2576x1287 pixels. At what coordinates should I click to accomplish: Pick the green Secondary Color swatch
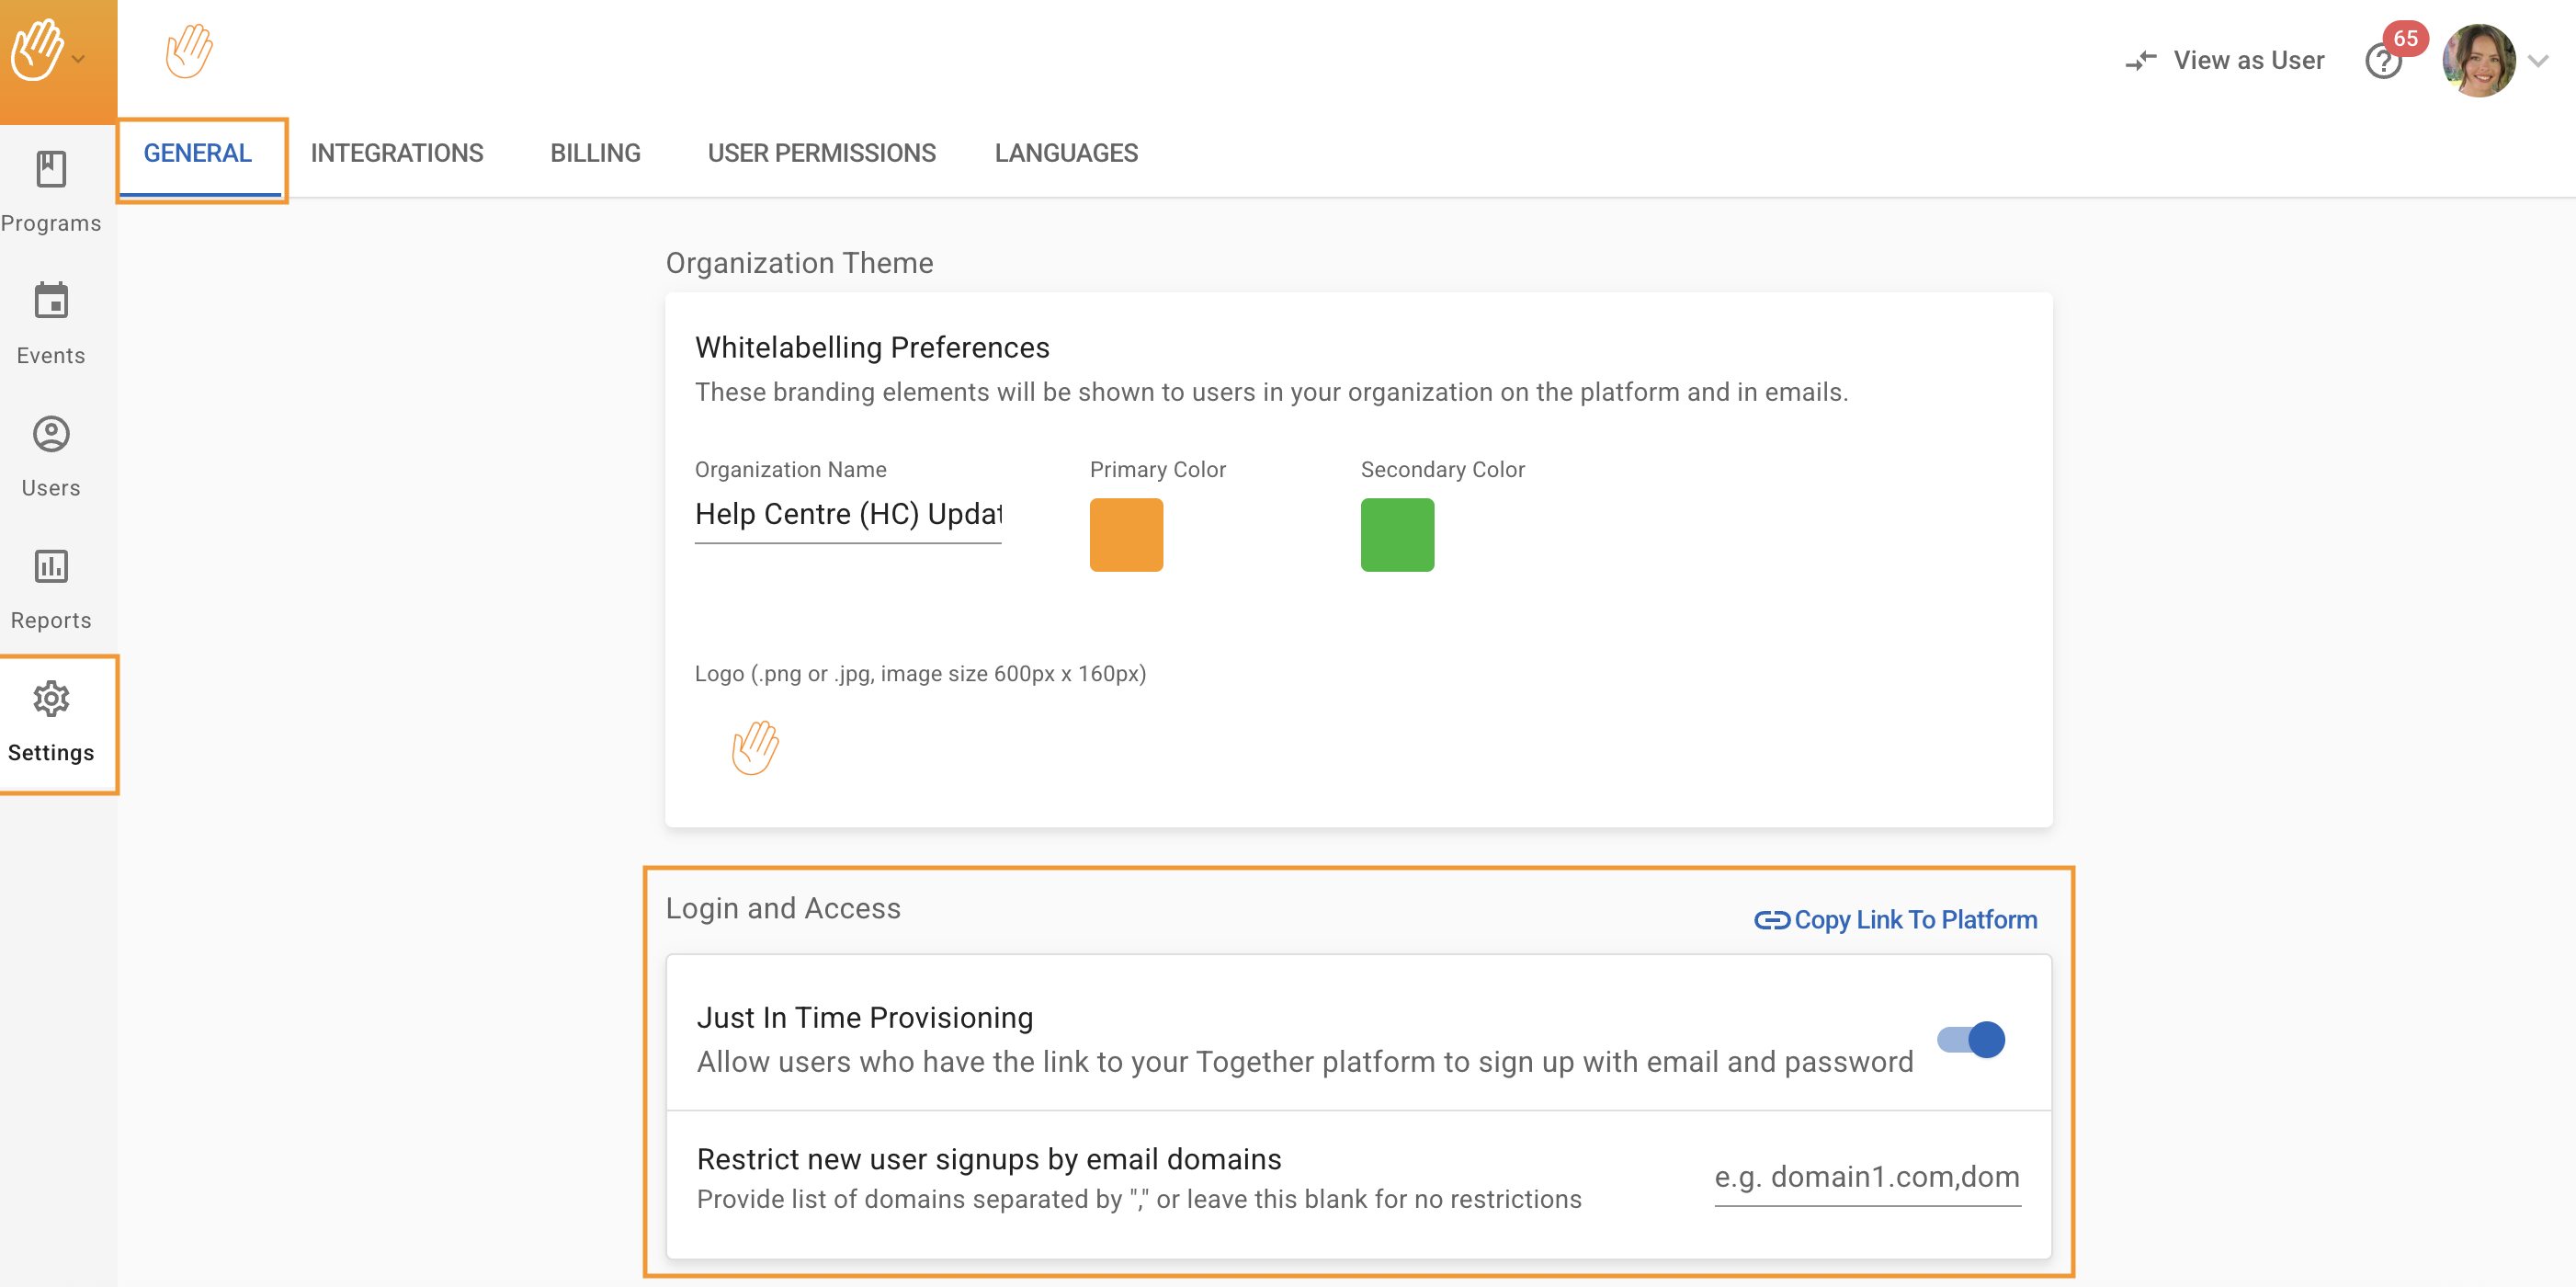[x=1397, y=535]
